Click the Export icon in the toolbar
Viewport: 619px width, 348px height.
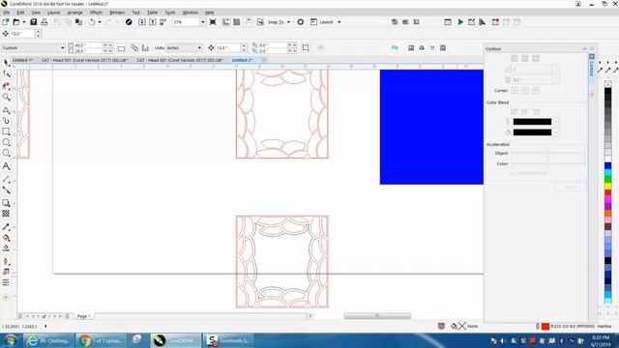click(x=153, y=22)
